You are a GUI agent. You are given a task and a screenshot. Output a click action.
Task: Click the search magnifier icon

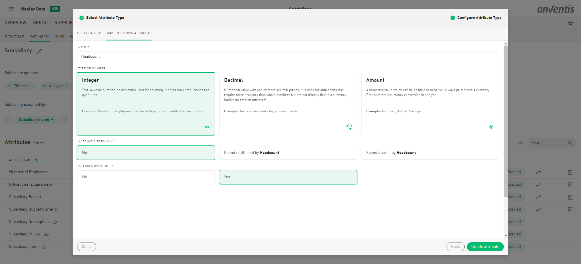point(570,143)
